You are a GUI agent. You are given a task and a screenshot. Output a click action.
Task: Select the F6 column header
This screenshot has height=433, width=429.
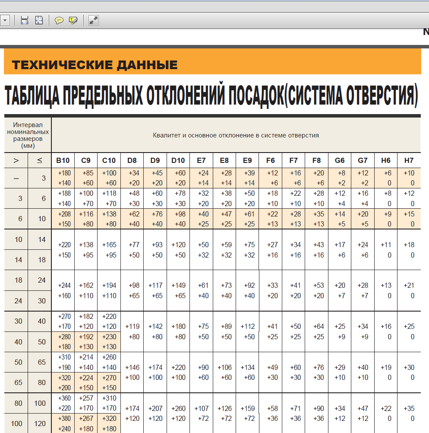[x=270, y=160]
